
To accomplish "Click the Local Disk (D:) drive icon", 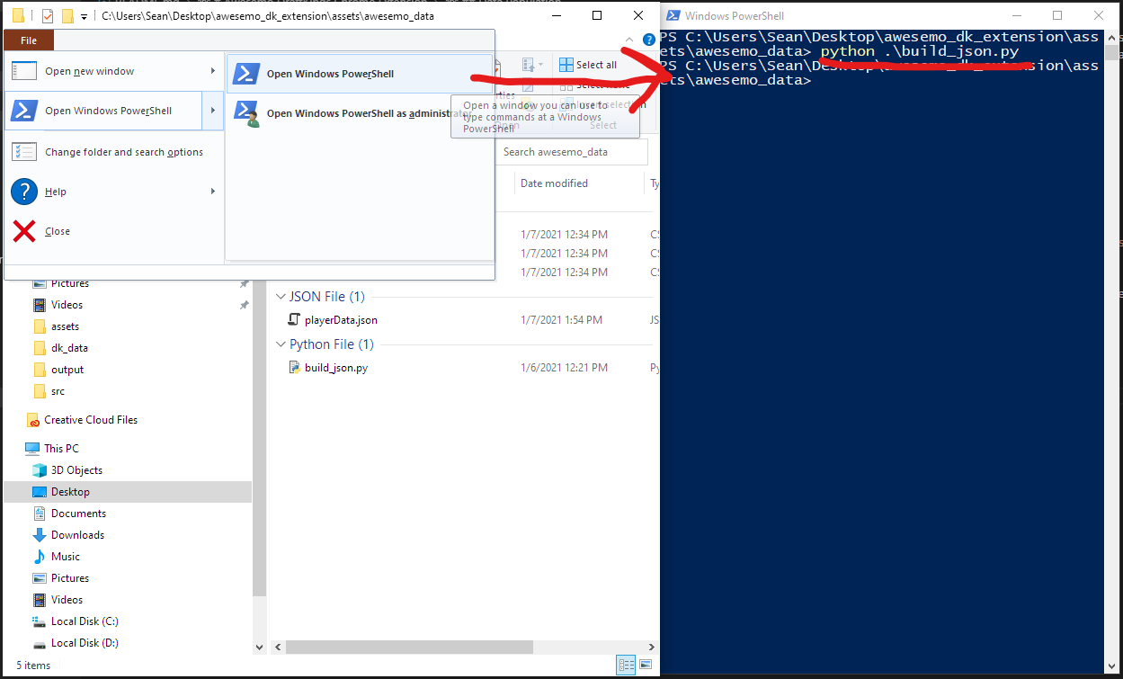I will click(x=40, y=642).
